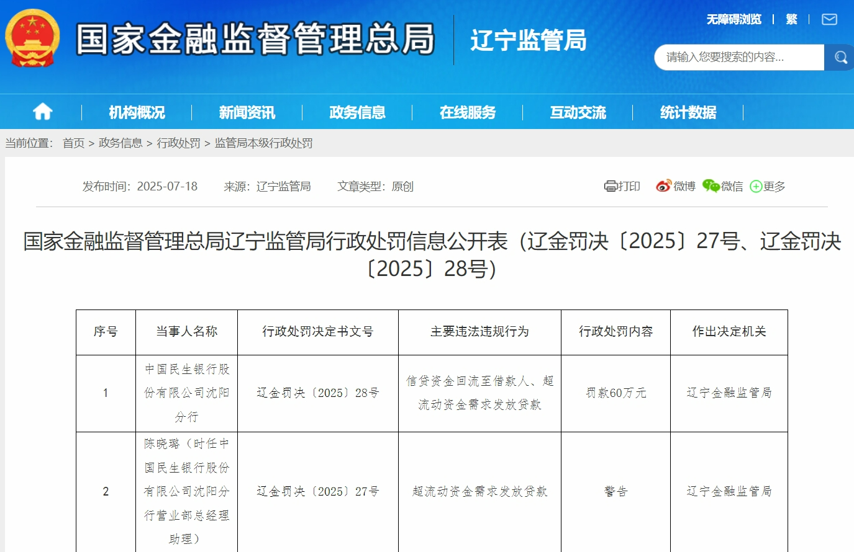This screenshot has width=854, height=552.
Task: Open the 在线服务 menu
Action: [x=467, y=112]
